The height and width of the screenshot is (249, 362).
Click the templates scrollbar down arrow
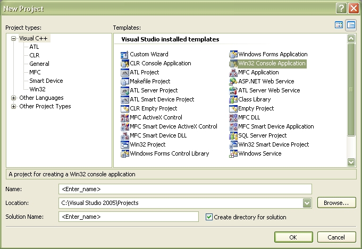(351, 162)
